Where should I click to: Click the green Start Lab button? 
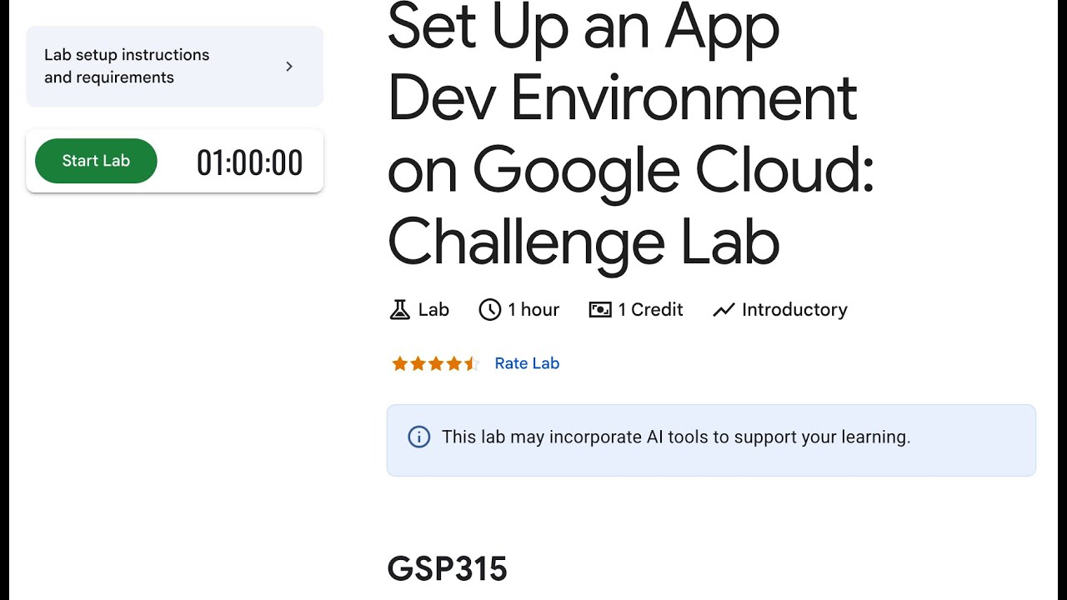pos(96,161)
